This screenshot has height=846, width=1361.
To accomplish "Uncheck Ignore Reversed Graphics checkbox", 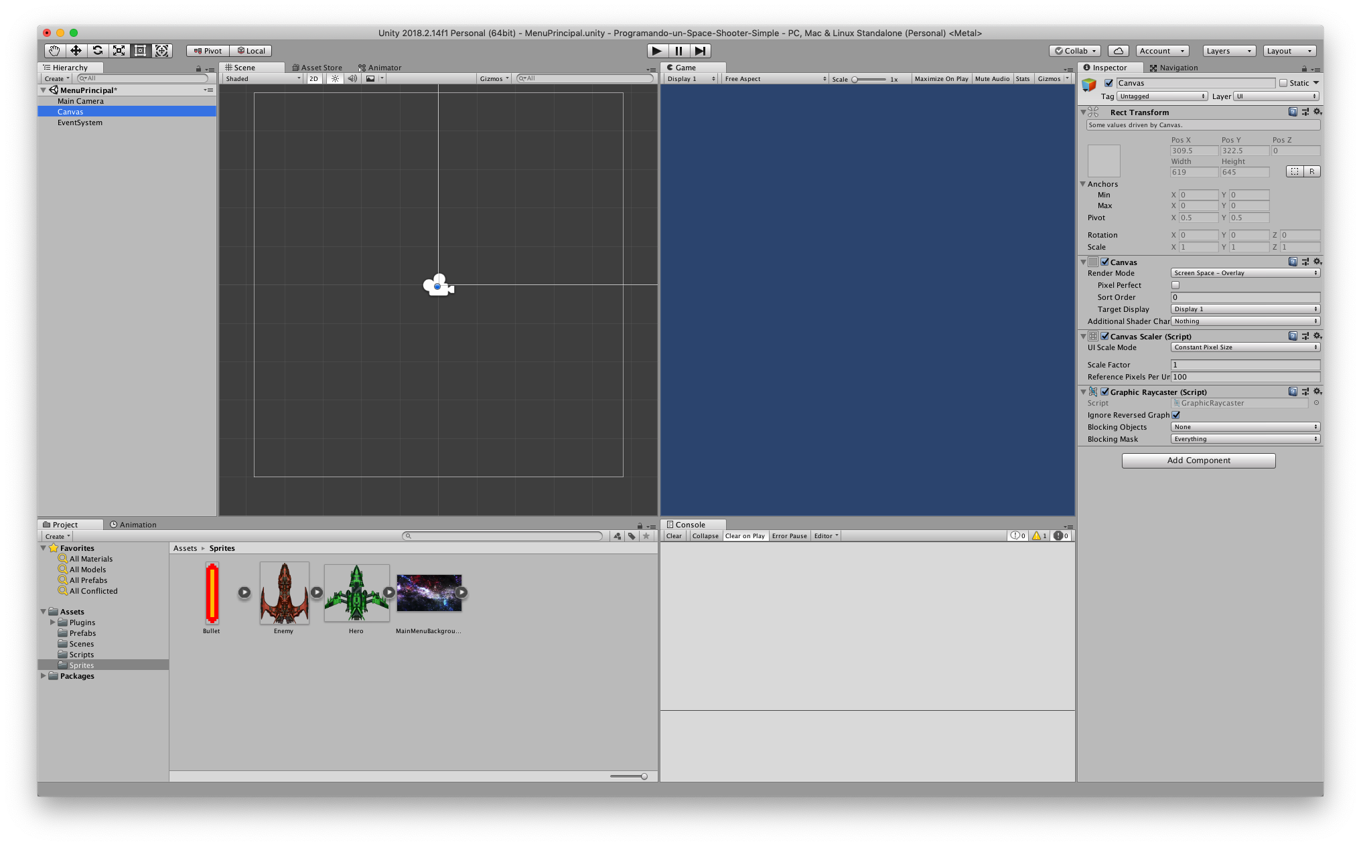I will [x=1175, y=415].
